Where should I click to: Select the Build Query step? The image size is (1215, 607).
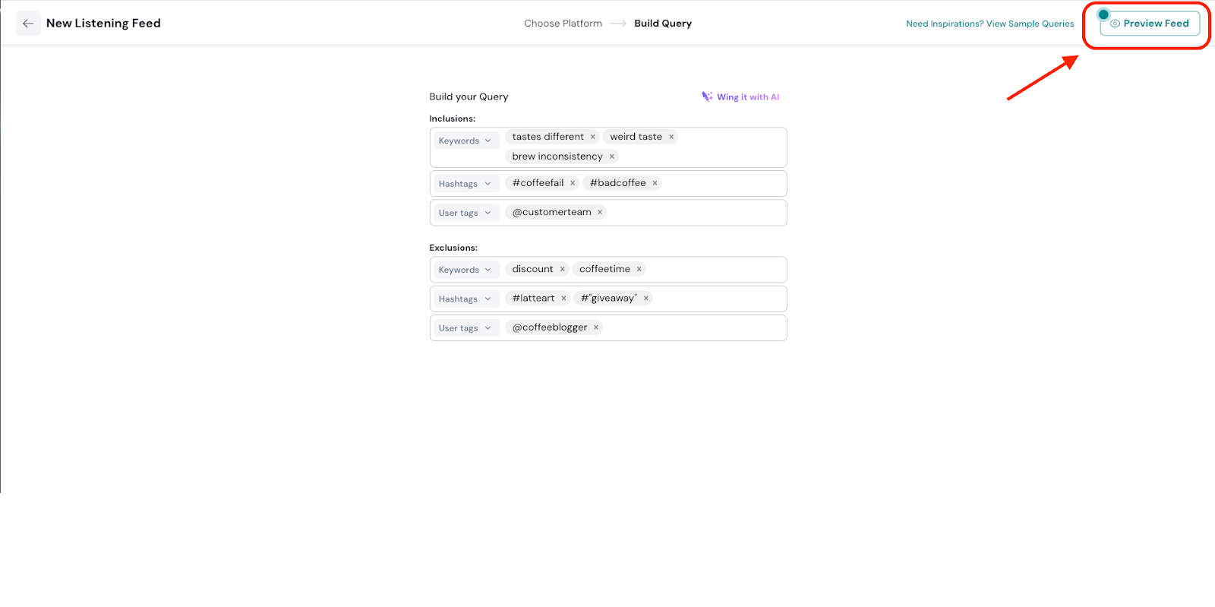pos(663,24)
